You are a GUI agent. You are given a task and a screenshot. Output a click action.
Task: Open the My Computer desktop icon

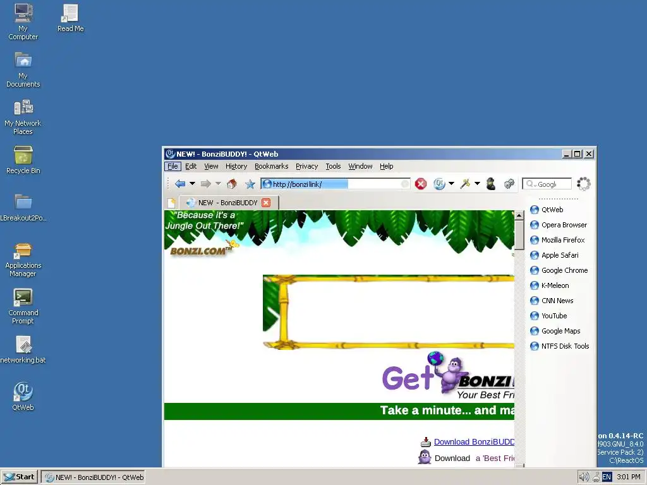click(x=23, y=21)
